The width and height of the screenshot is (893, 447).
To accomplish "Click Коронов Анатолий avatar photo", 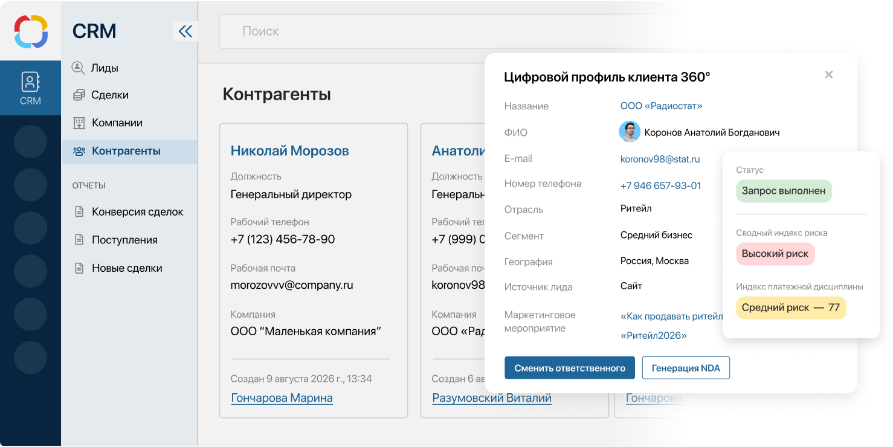I will click(630, 132).
